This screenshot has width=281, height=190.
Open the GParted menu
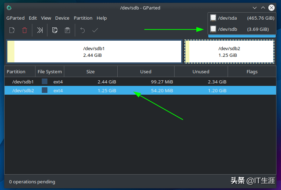[15, 18]
